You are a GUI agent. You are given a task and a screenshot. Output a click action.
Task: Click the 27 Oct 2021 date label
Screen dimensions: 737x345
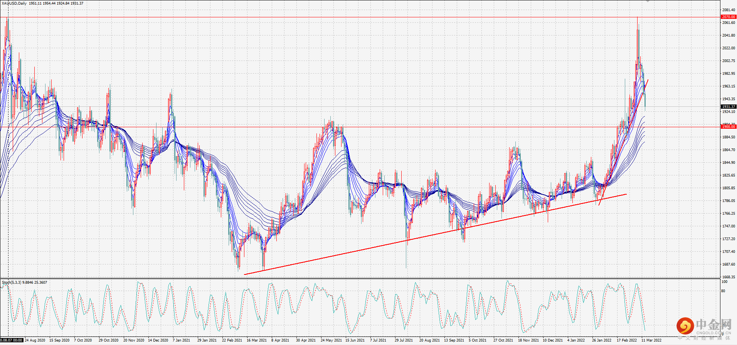pos(503,340)
